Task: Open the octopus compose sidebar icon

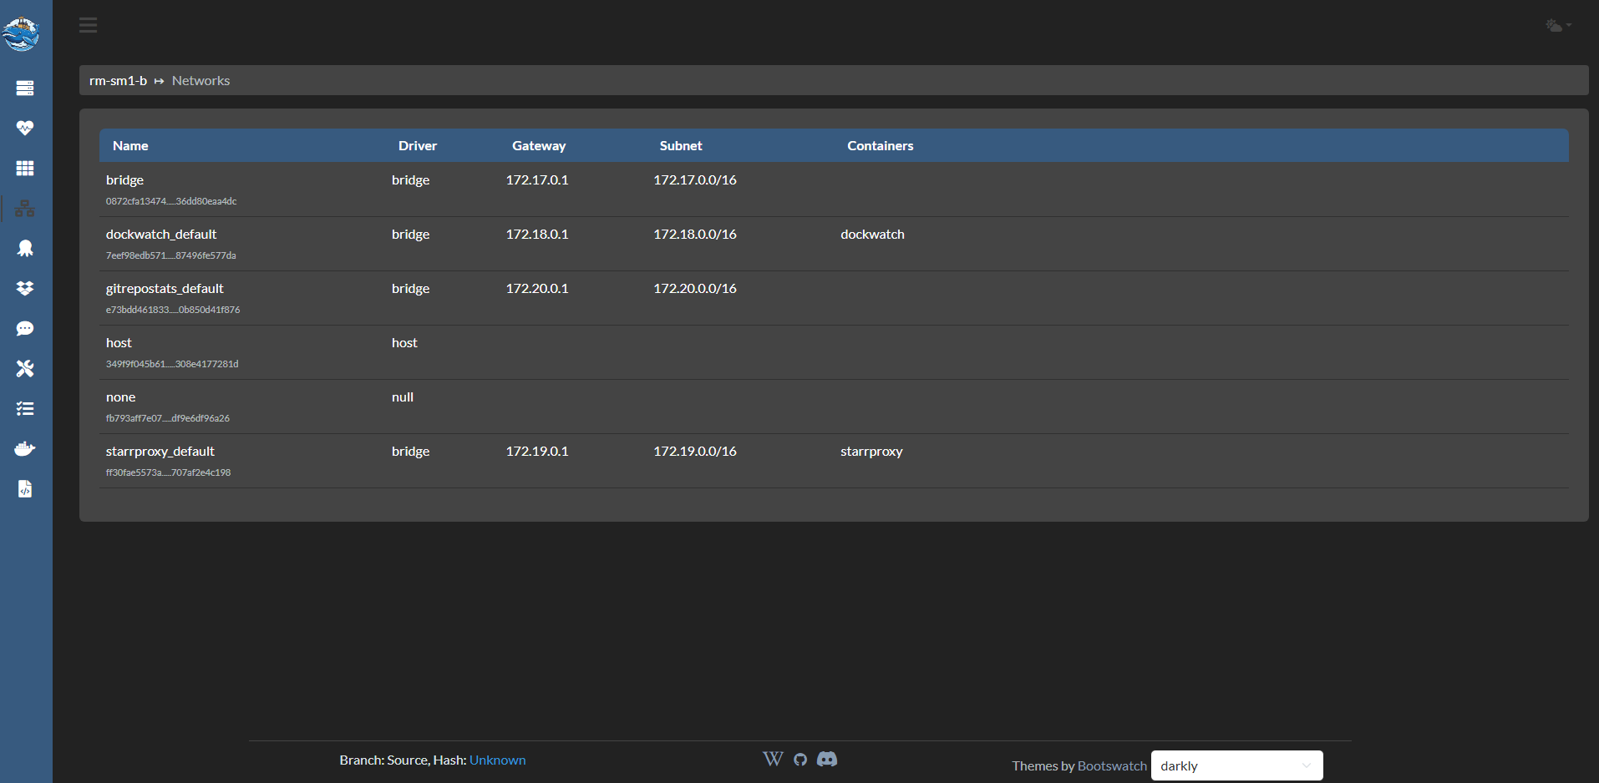Action: (x=25, y=248)
